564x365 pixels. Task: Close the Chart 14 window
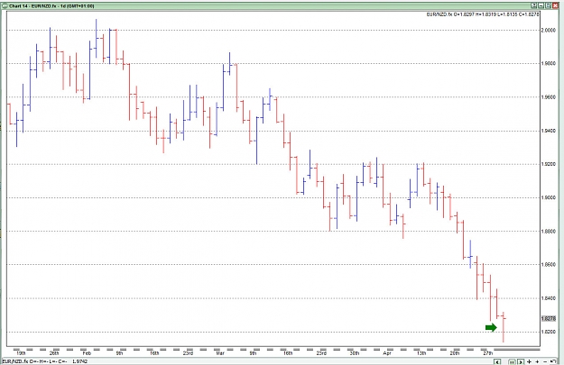point(555,5)
